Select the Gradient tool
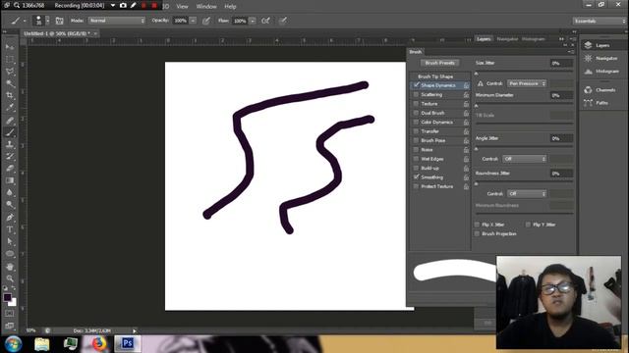The height and width of the screenshot is (353, 629). (x=10, y=180)
